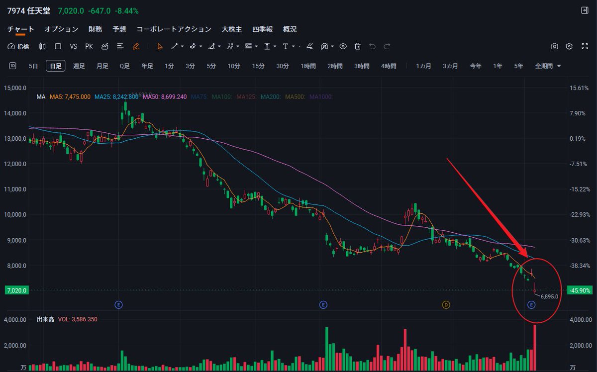Change the candlestick chart type

pyautogui.click(x=42, y=46)
